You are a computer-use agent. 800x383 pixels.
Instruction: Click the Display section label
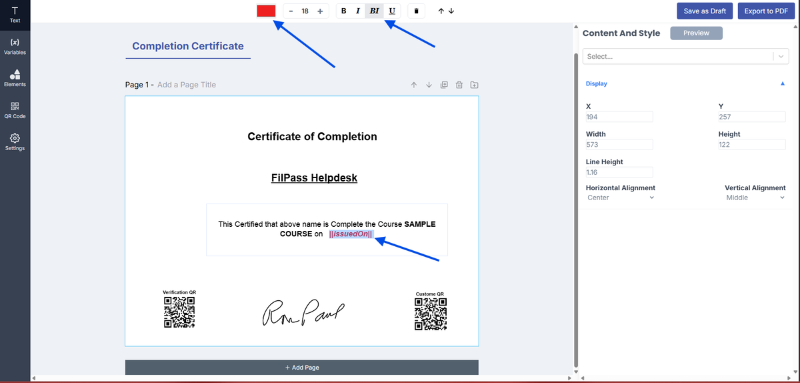tap(596, 84)
